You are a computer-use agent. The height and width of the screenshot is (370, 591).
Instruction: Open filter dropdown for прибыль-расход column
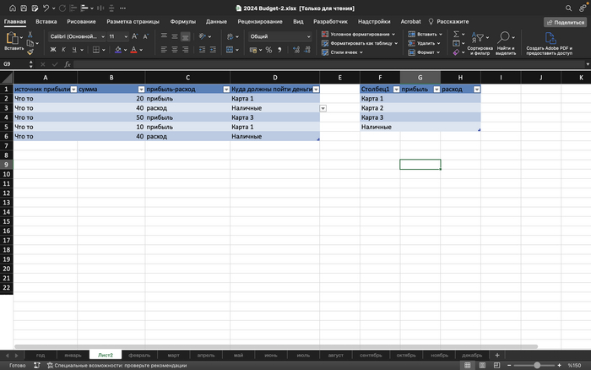coord(226,90)
